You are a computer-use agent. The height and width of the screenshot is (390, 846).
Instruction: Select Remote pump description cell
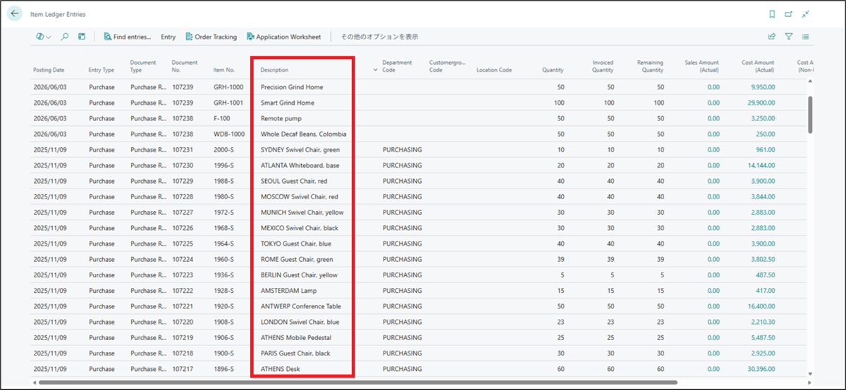point(281,118)
